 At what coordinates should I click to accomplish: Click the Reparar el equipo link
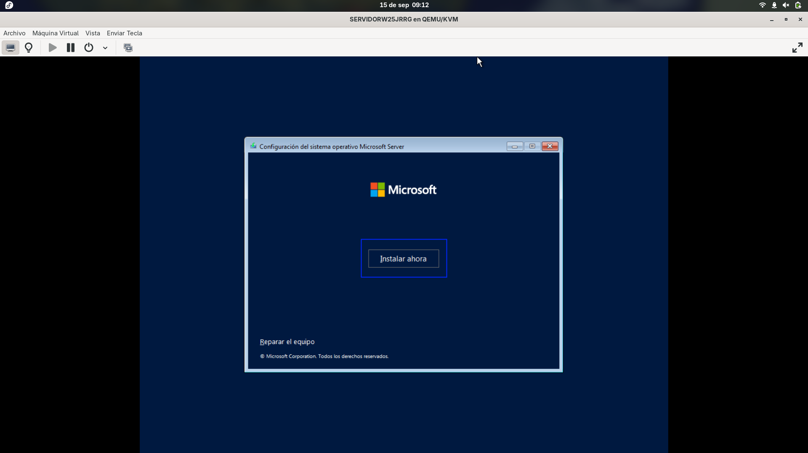coord(287,342)
